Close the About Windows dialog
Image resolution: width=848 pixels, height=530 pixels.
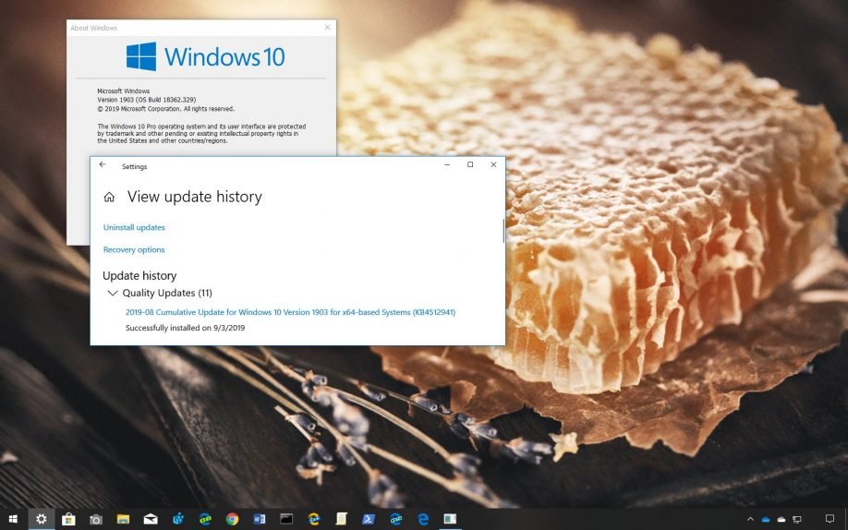click(x=327, y=29)
